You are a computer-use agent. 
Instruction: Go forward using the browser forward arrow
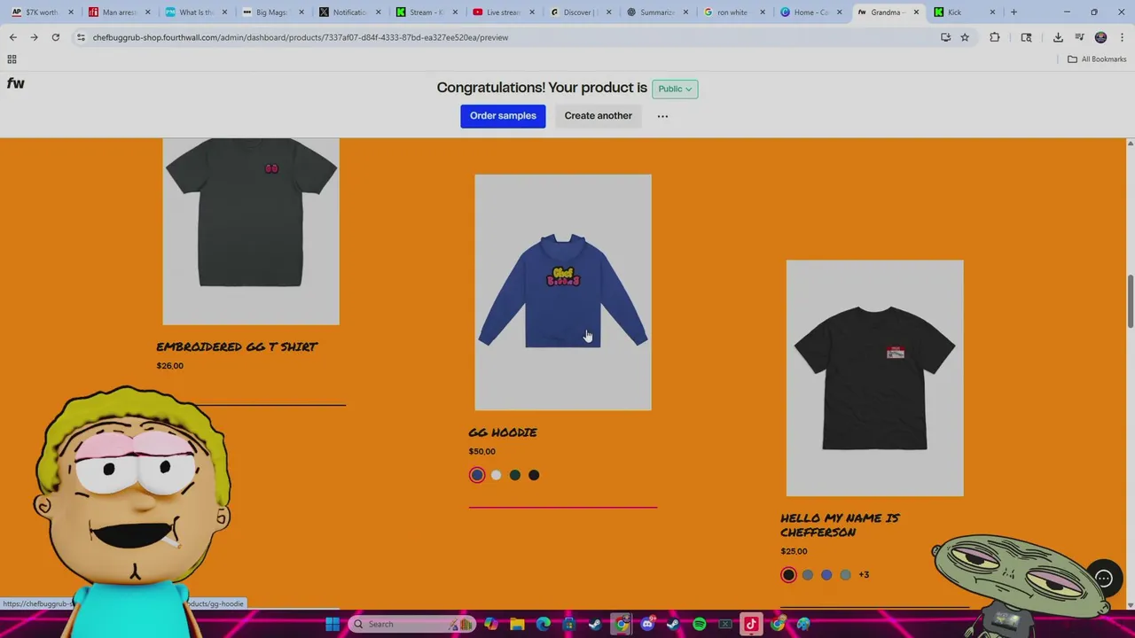click(x=34, y=37)
